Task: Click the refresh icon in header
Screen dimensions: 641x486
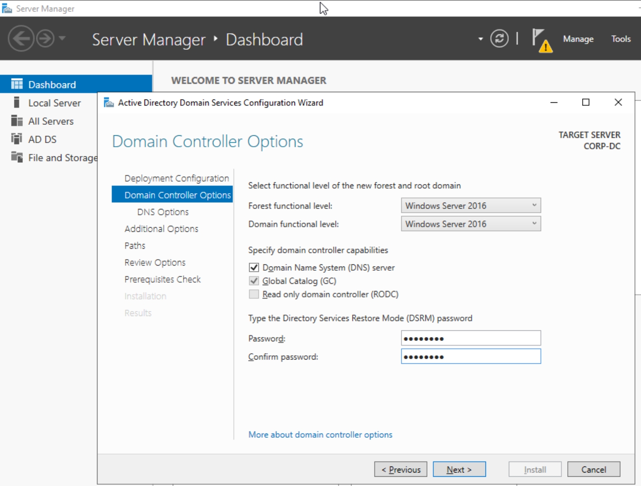Action: click(x=499, y=39)
